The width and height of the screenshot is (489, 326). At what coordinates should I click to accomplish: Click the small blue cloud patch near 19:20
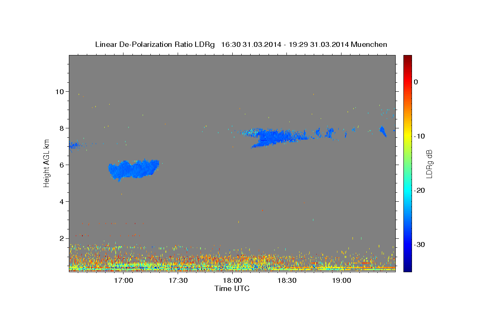tap(383, 132)
